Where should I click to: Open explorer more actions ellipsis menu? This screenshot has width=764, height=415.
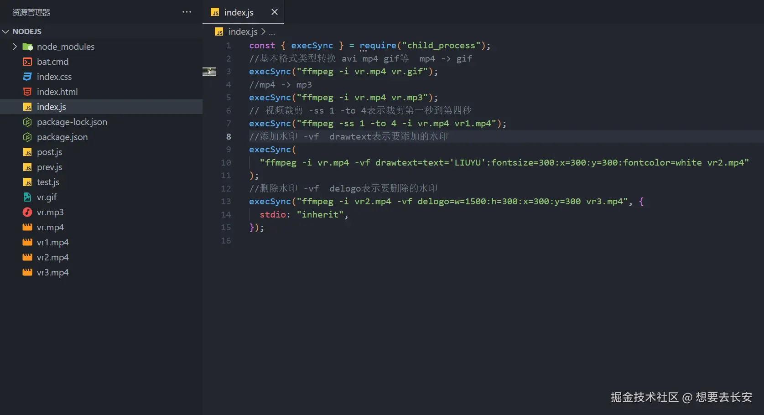pos(187,12)
